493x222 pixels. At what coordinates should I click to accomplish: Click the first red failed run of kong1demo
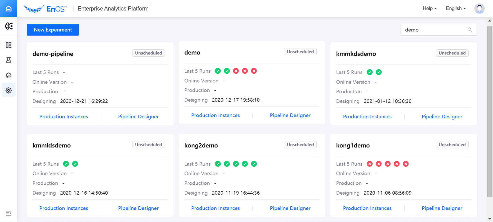(370, 164)
